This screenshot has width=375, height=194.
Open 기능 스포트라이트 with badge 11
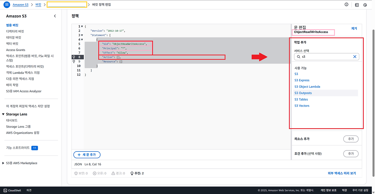click(22, 148)
